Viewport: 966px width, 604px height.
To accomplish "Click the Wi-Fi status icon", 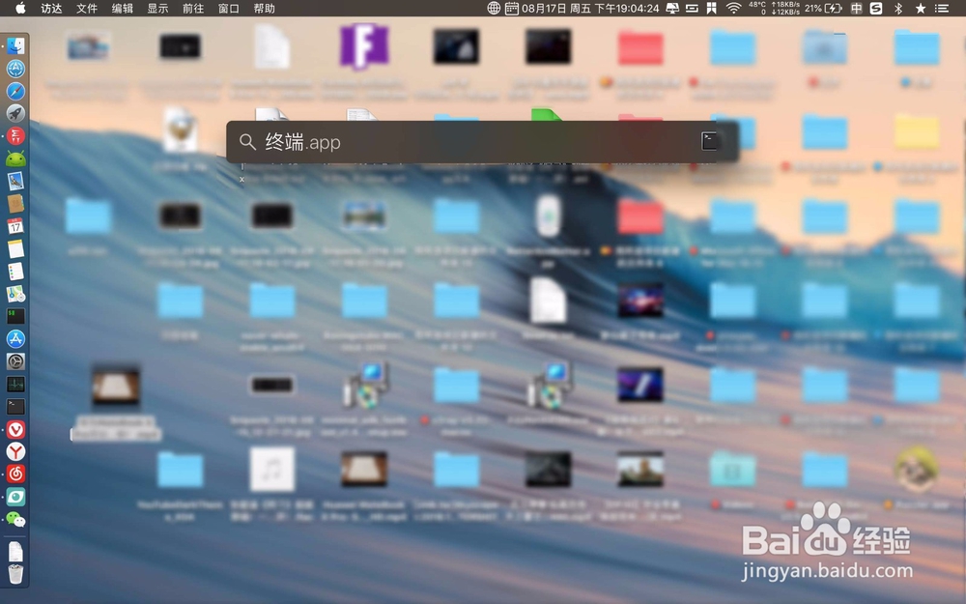I will [733, 8].
